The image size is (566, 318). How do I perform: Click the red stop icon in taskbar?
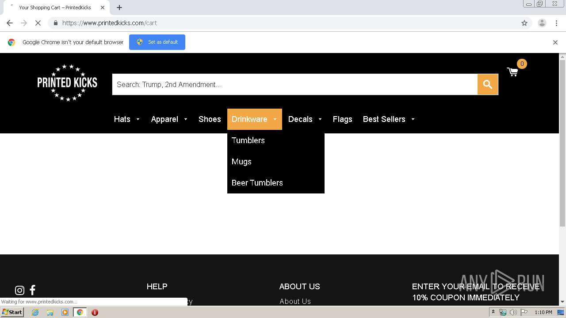tap(95, 312)
